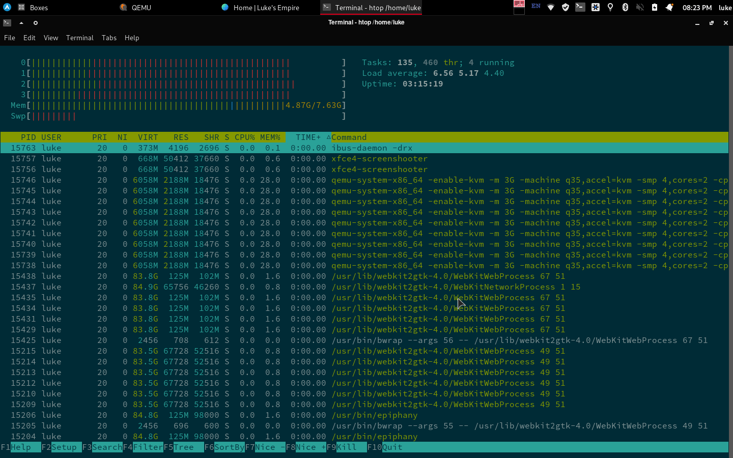Viewport: 733px width, 458px height.
Task: Select process 15425 bwrap --args 56 row
Action: point(364,340)
